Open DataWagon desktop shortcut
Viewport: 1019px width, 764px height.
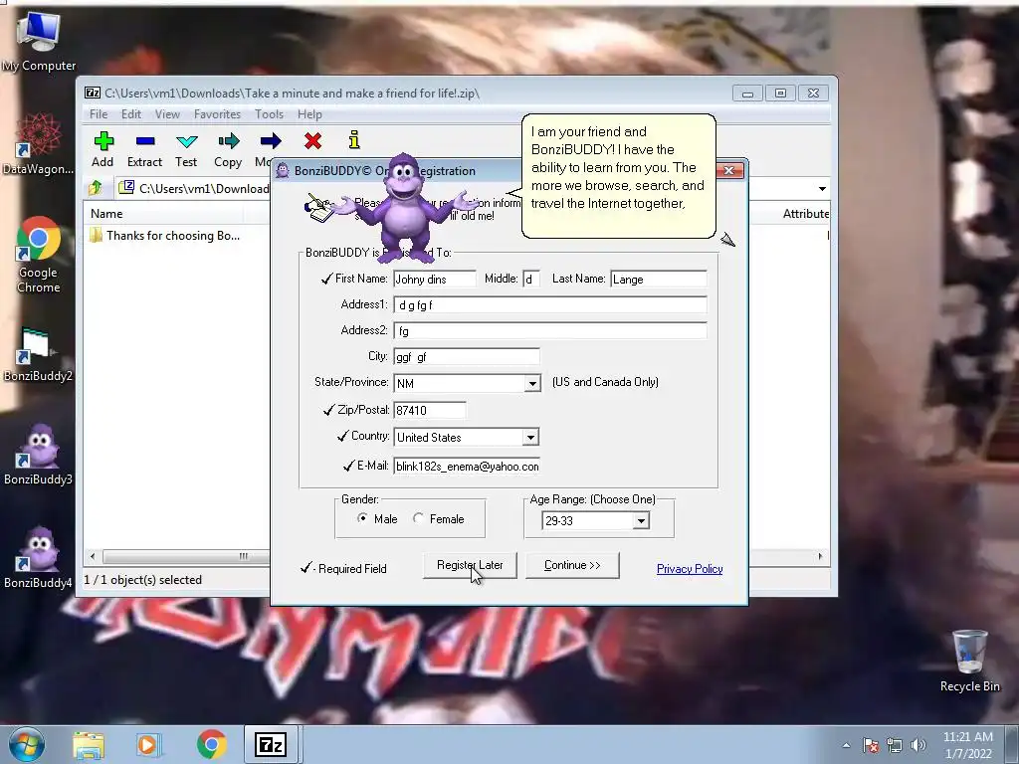[x=39, y=144]
